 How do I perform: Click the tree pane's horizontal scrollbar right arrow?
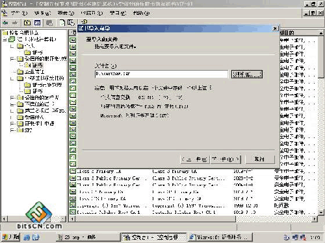click(x=63, y=219)
